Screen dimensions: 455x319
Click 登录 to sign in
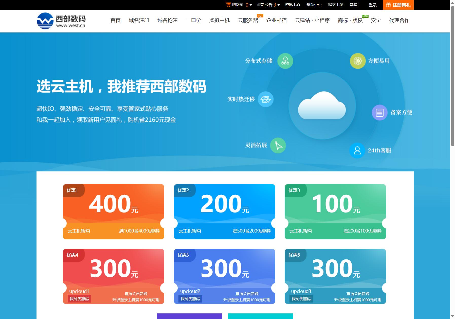pos(373,5)
